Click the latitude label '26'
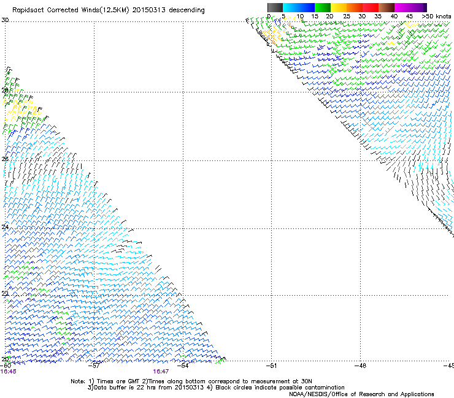454x398 pixels. click(x=5, y=159)
